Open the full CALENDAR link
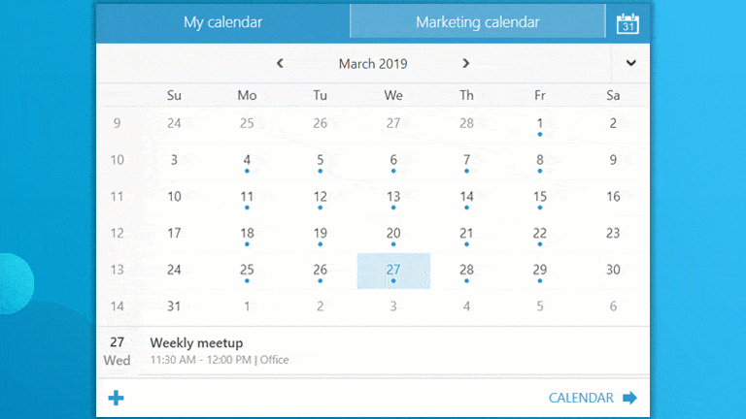 [581, 398]
